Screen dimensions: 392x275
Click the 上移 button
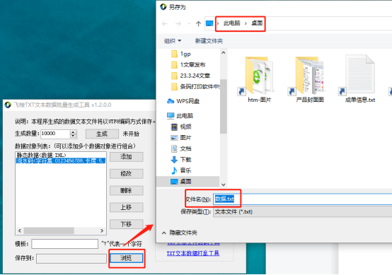coord(126,207)
